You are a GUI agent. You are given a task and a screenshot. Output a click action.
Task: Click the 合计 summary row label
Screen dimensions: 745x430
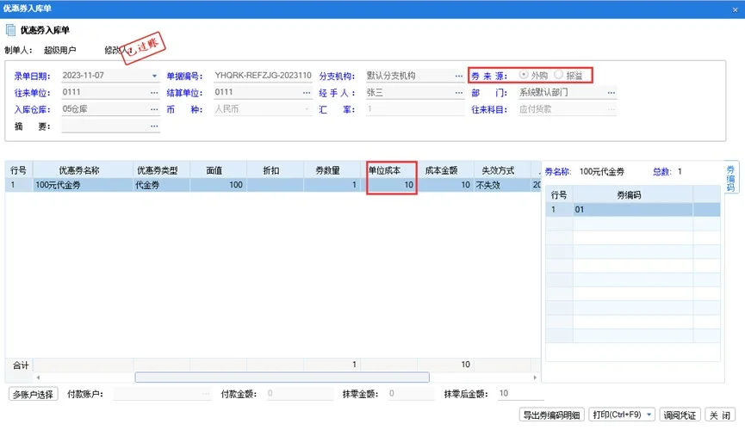point(21,365)
